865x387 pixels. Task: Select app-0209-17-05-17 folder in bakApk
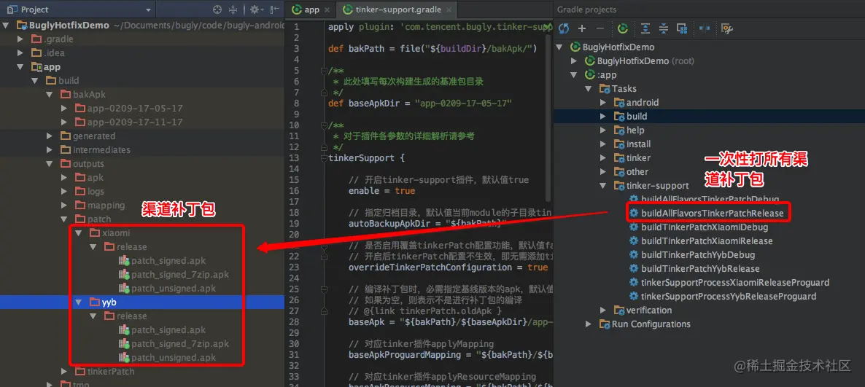(135, 108)
